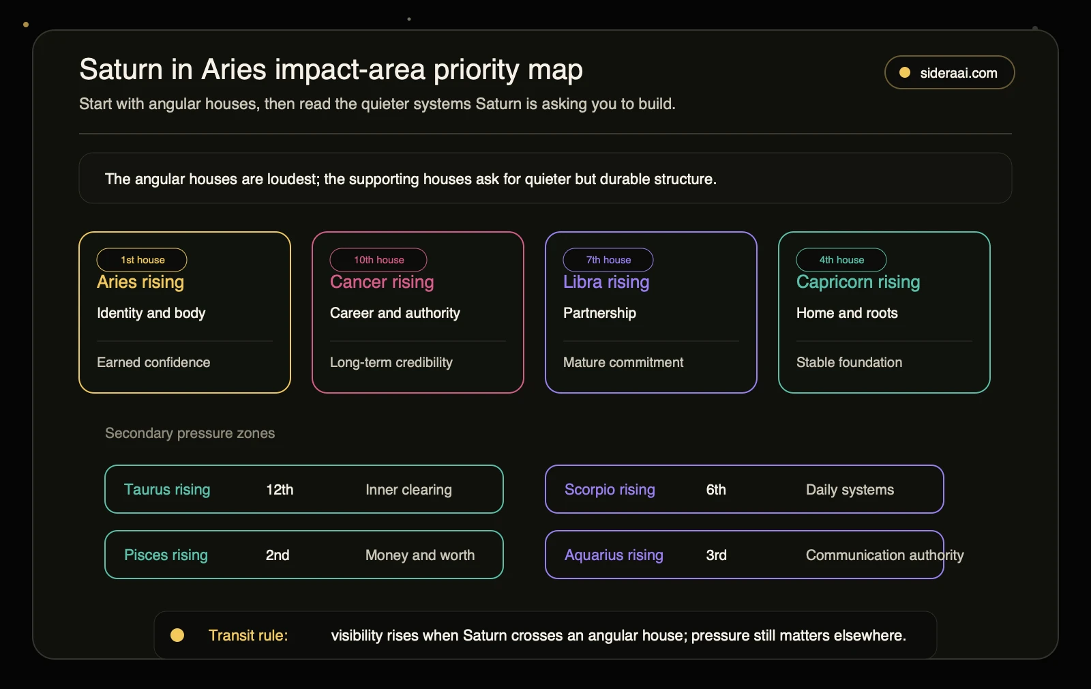Click the yellow dot beside sideraai.com
The height and width of the screenshot is (689, 1091).
coord(905,72)
